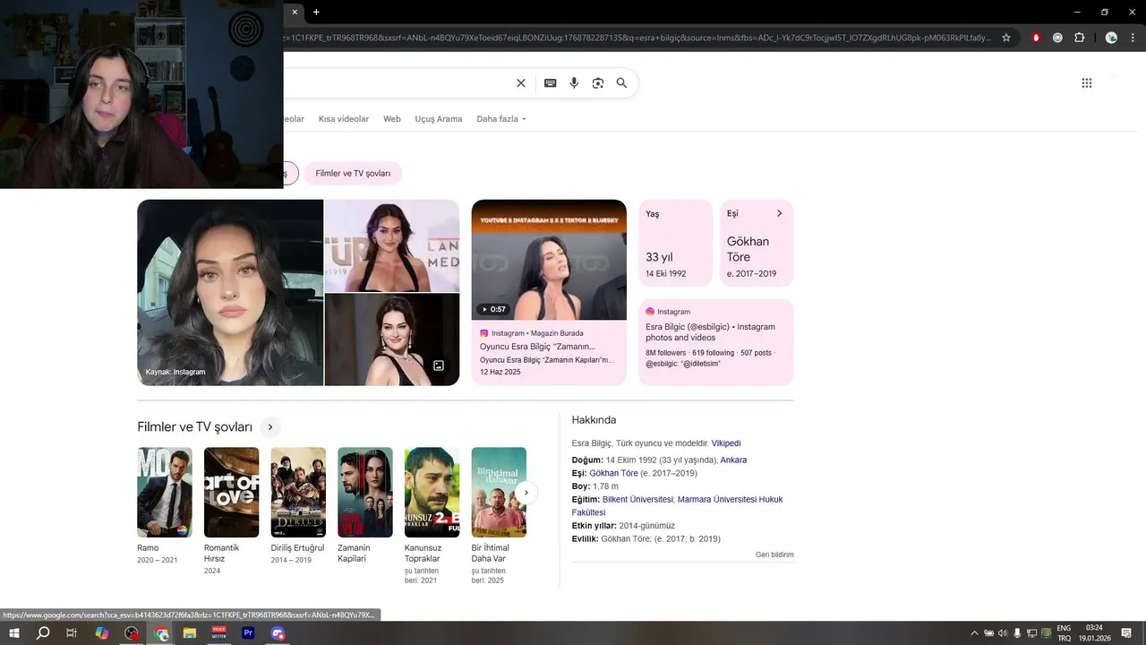Open the Uçuş Arama tab
Viewport: 1146px width, 645px height.
pos(439,119)
